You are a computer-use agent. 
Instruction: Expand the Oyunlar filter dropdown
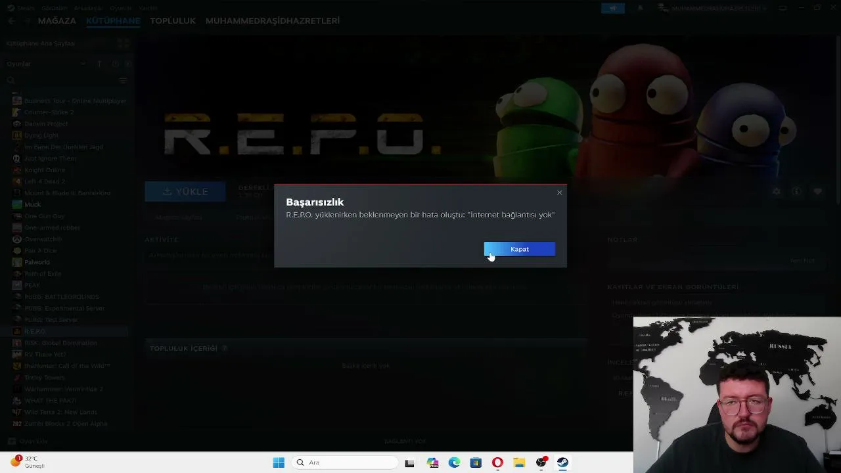tap(83, 64)
